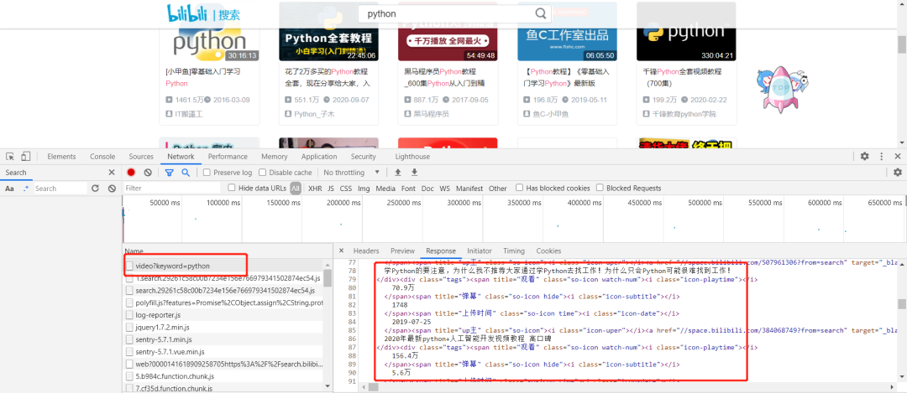
Task: Check Hide data URLs
Action: tap(232, 188)
